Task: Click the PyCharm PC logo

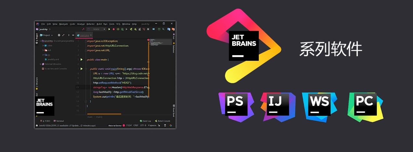Action: (x=364, y=104)
